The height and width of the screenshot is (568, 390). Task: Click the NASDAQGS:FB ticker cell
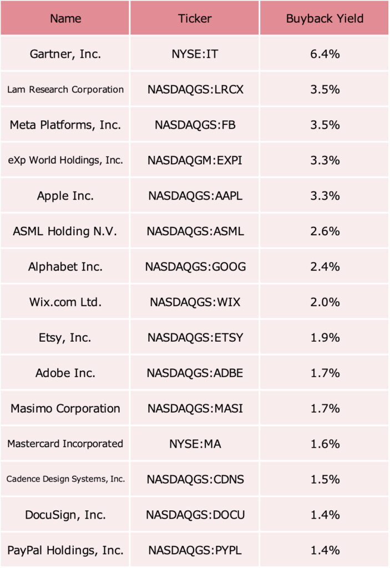click(x=195, y=125)
